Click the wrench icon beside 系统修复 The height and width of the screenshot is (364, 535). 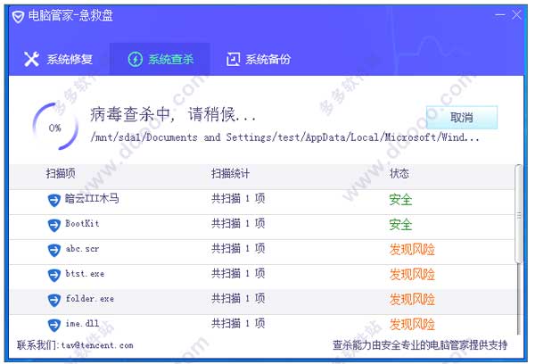31,59
